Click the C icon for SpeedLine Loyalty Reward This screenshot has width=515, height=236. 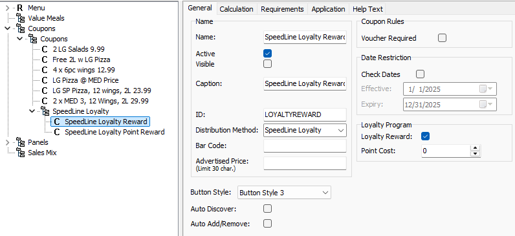point(57,122)
